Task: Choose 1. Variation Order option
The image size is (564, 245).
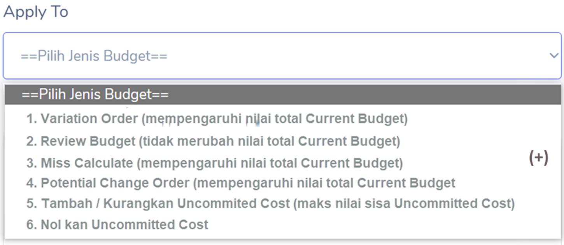Action: click(x=217, y=119)
